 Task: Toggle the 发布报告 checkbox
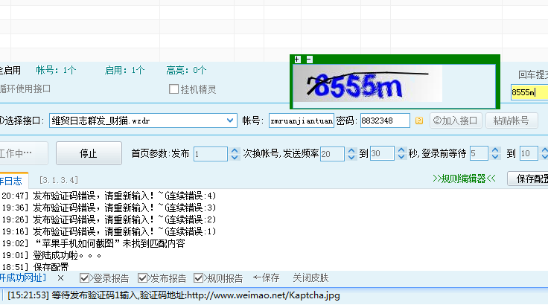click(142, 278)
